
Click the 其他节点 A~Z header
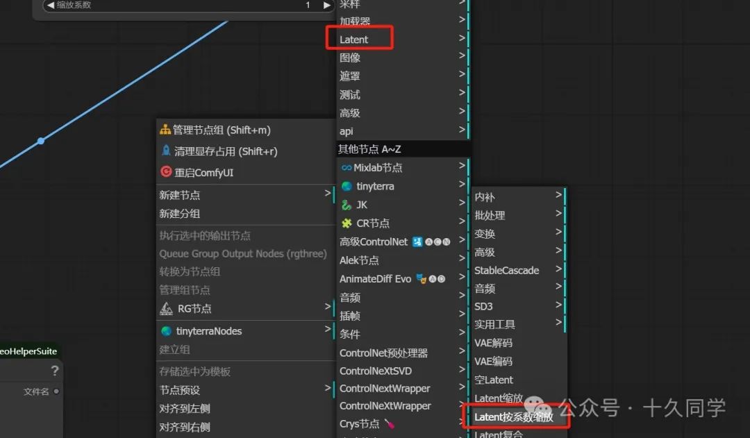403,149
